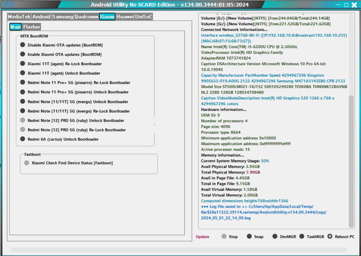Click the AdapterRAM 1073741824 line

[226, 58]
